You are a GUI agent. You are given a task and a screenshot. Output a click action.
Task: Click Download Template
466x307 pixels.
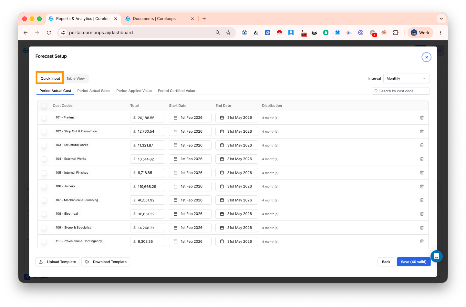click(x=106, y=262)
